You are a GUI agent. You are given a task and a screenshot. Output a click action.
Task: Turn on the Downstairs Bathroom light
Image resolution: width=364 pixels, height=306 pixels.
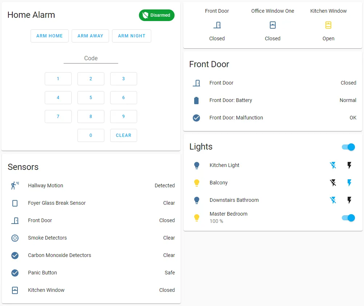tap(349, 200)
